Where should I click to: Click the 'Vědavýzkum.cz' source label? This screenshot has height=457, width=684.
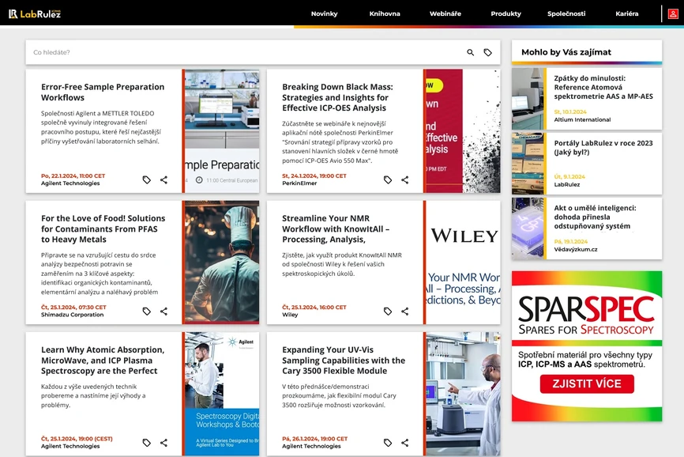(576, 250)
